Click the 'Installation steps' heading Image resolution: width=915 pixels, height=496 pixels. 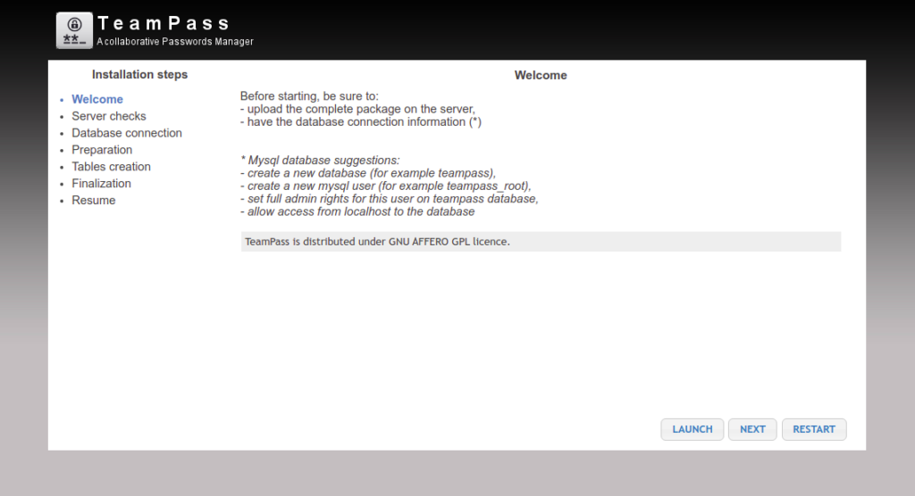(139, 75)
